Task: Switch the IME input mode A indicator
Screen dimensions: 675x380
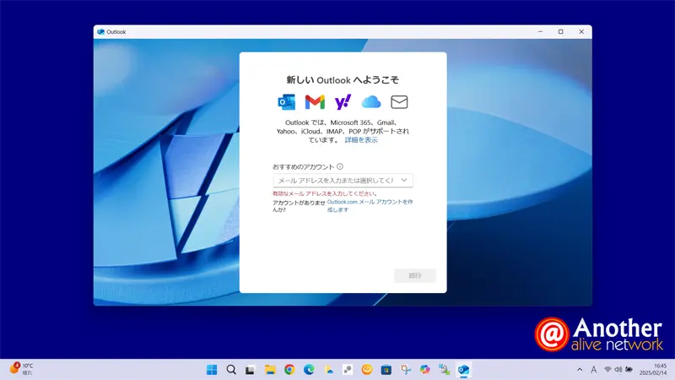Action: pyautogui.click(x=594, y=370)
